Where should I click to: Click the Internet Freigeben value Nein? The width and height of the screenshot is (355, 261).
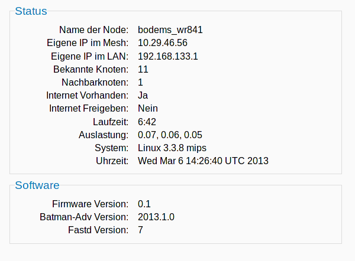148,108
